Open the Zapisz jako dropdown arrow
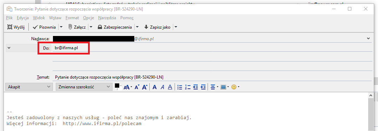378x131 pixels. [175, 27]
